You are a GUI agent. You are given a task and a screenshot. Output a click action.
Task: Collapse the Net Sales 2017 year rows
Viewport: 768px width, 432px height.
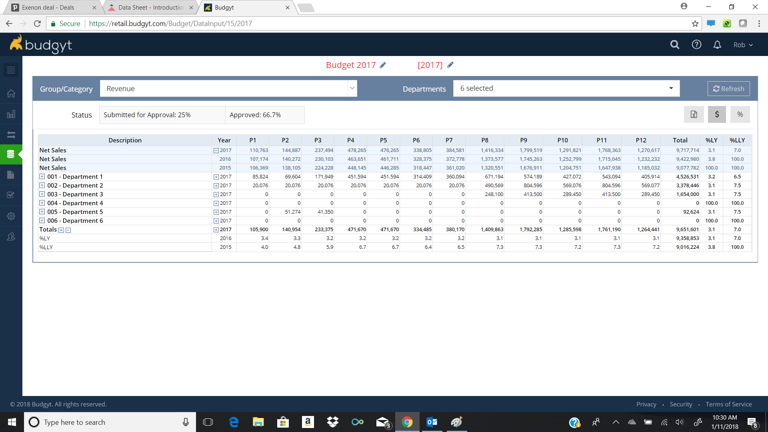tap(216, 151)
